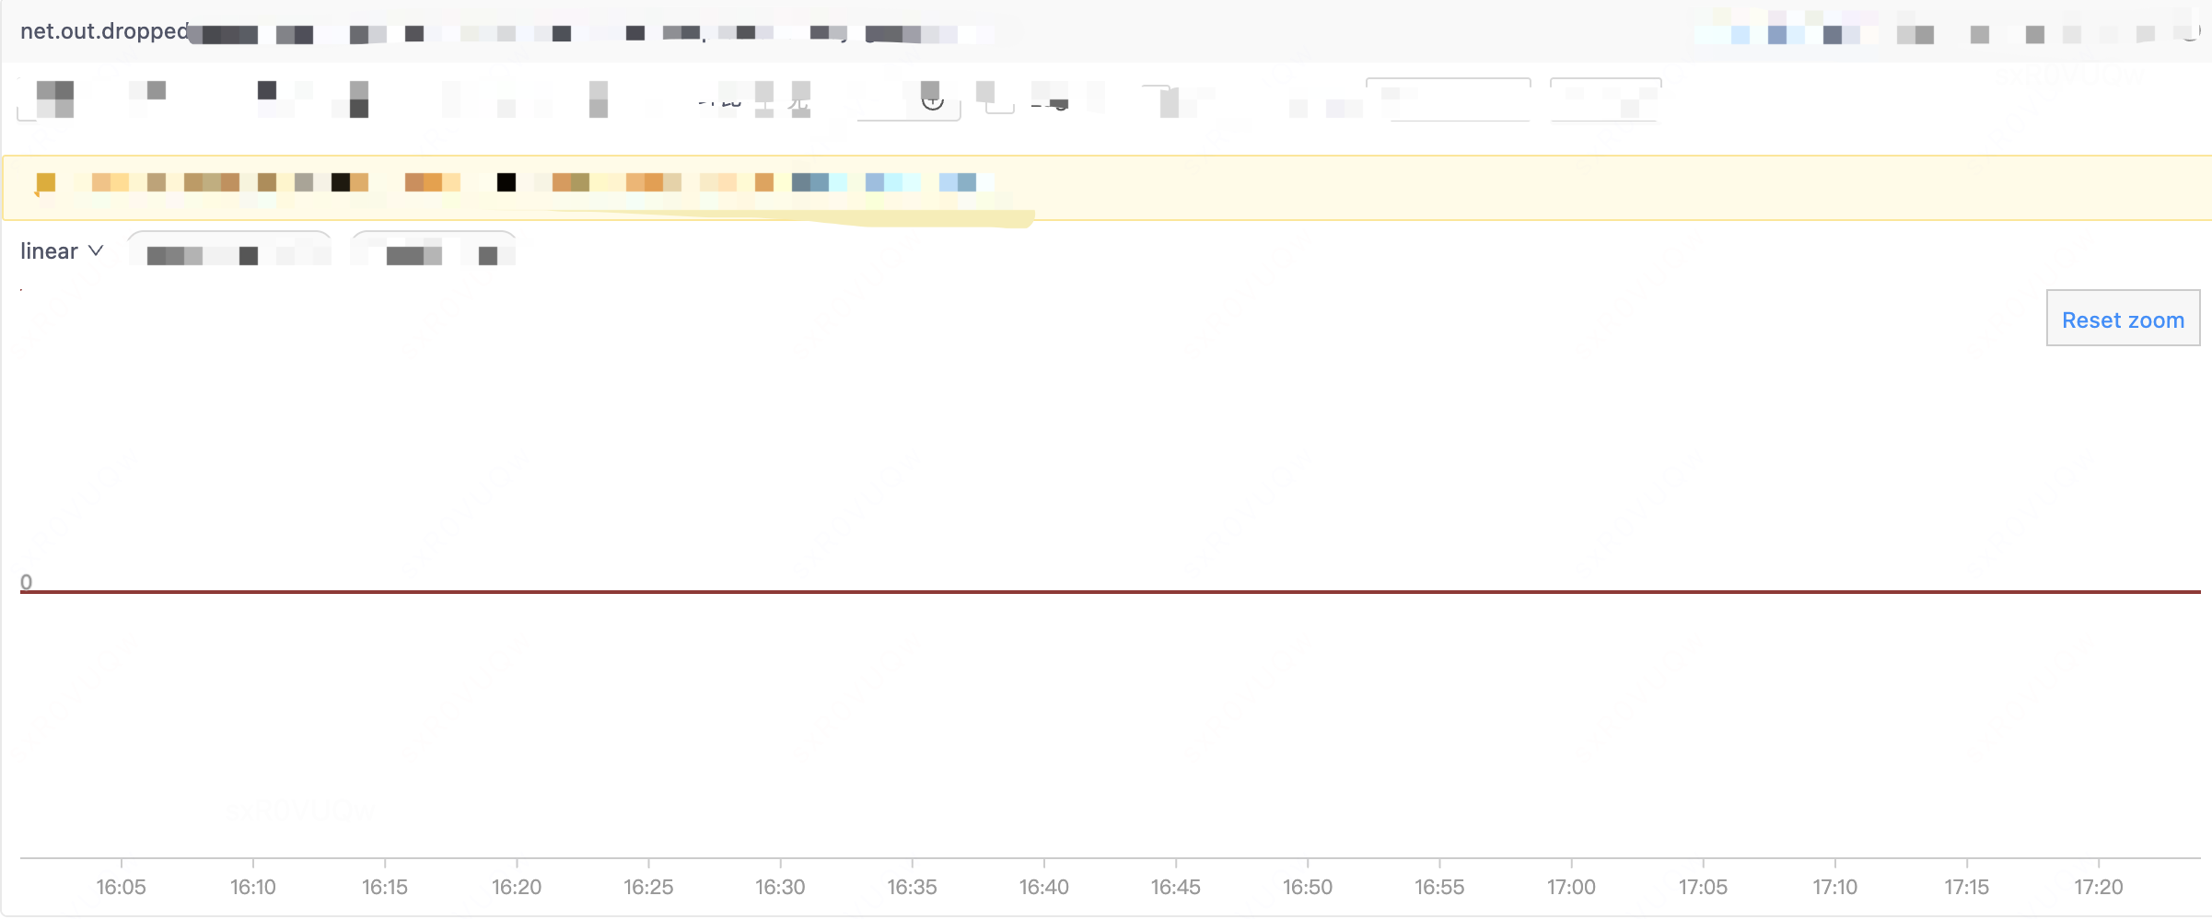Screen dimensions: 2212x919
Task: Select the 17:20 tick on time axis
Action: (2098, 887)
